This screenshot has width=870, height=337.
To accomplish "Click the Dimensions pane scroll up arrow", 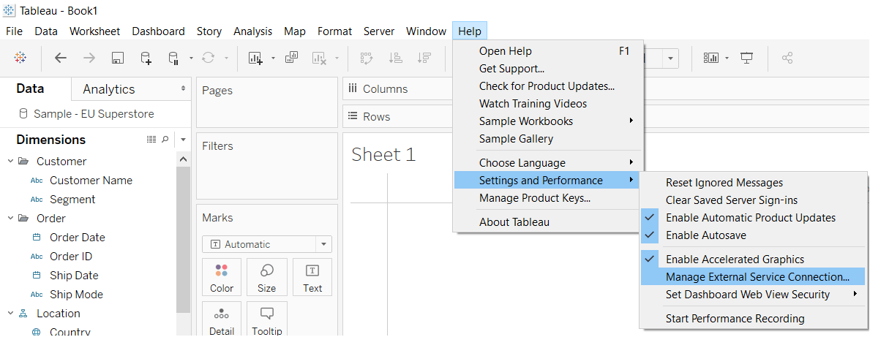I will coord(183,159).
